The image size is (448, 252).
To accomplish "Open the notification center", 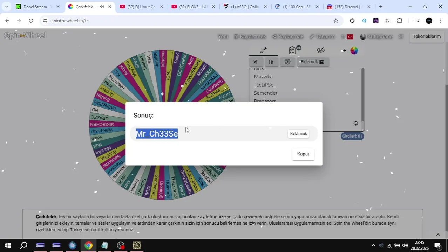I will coord(437,246).
